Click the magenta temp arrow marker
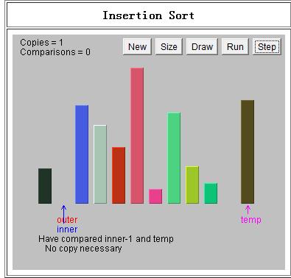Image resolution: width=291 pixels, height=278 pixels. coord(248,210)
